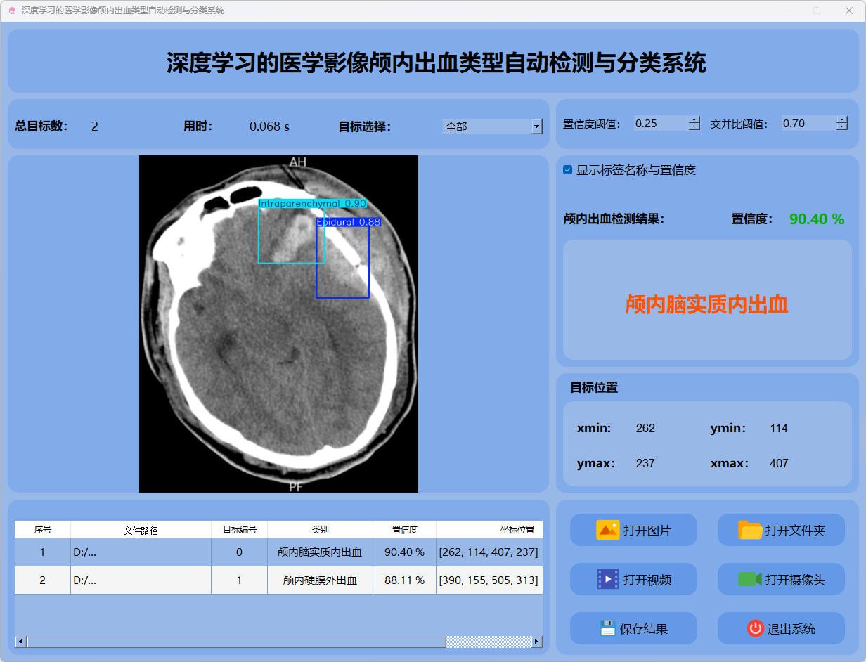The image size is (866, 662).
Task: Click the ymin value 114
Action: pyautogui.click(x=779, y=428)
